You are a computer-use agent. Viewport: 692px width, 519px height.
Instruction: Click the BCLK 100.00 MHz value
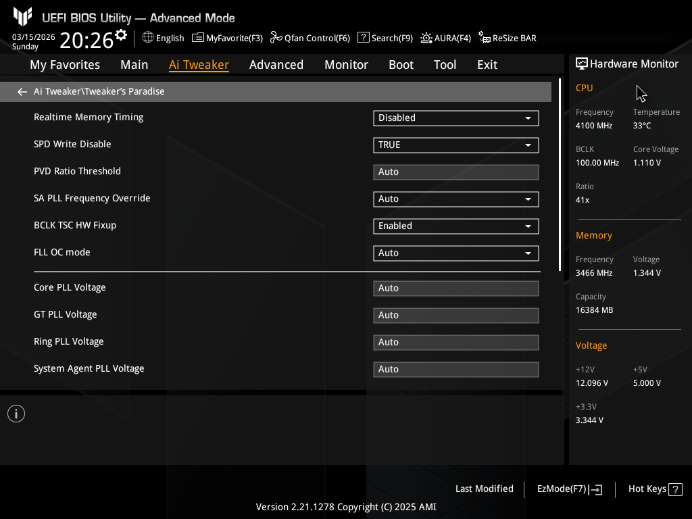(597, 163)
